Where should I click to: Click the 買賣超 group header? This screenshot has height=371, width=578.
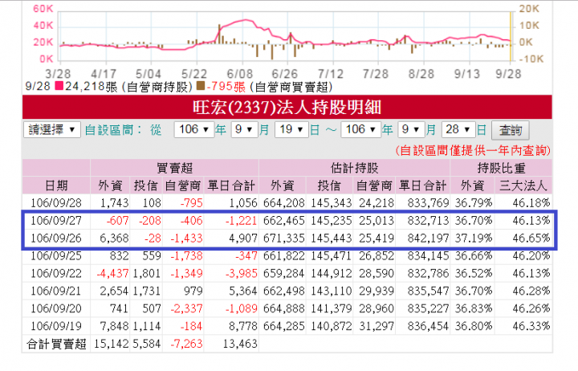pos(174,168)
